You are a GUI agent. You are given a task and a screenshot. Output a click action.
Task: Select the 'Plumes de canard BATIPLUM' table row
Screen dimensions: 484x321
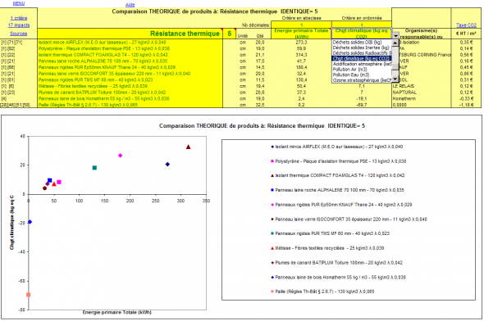click(x=130, y=93)
